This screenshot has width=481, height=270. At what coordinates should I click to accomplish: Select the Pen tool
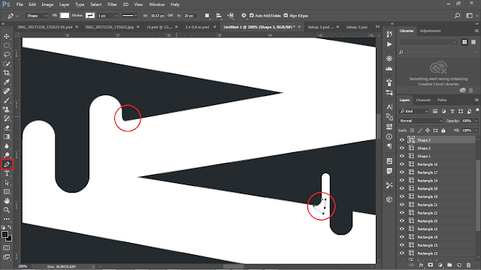pyautogui.click(x=7, y=164)
